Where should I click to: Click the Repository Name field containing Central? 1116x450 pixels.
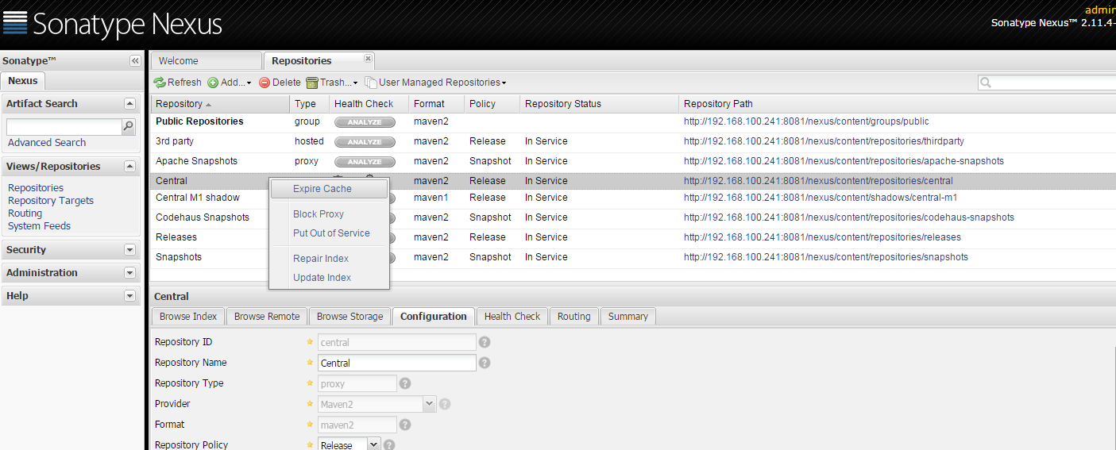coord(397,363)
